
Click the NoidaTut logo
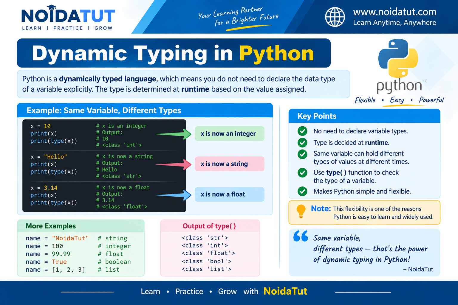click(x=68, y=18)
